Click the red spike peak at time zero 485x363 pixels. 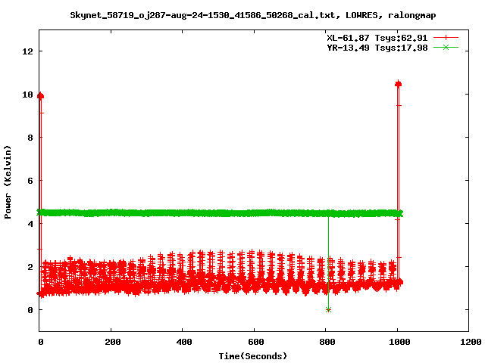[x=40, y=96]
